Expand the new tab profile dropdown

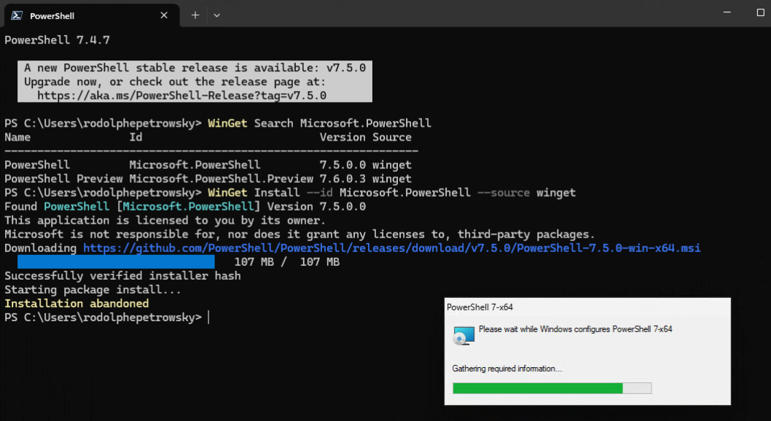click(x=217, y=15)
